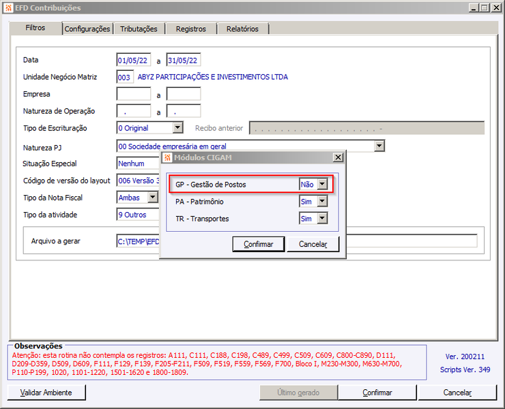Screen dimensions: 505x409
Task: Expand the GP - Gestão de Postos dropdown
Action: click(322, 184)
